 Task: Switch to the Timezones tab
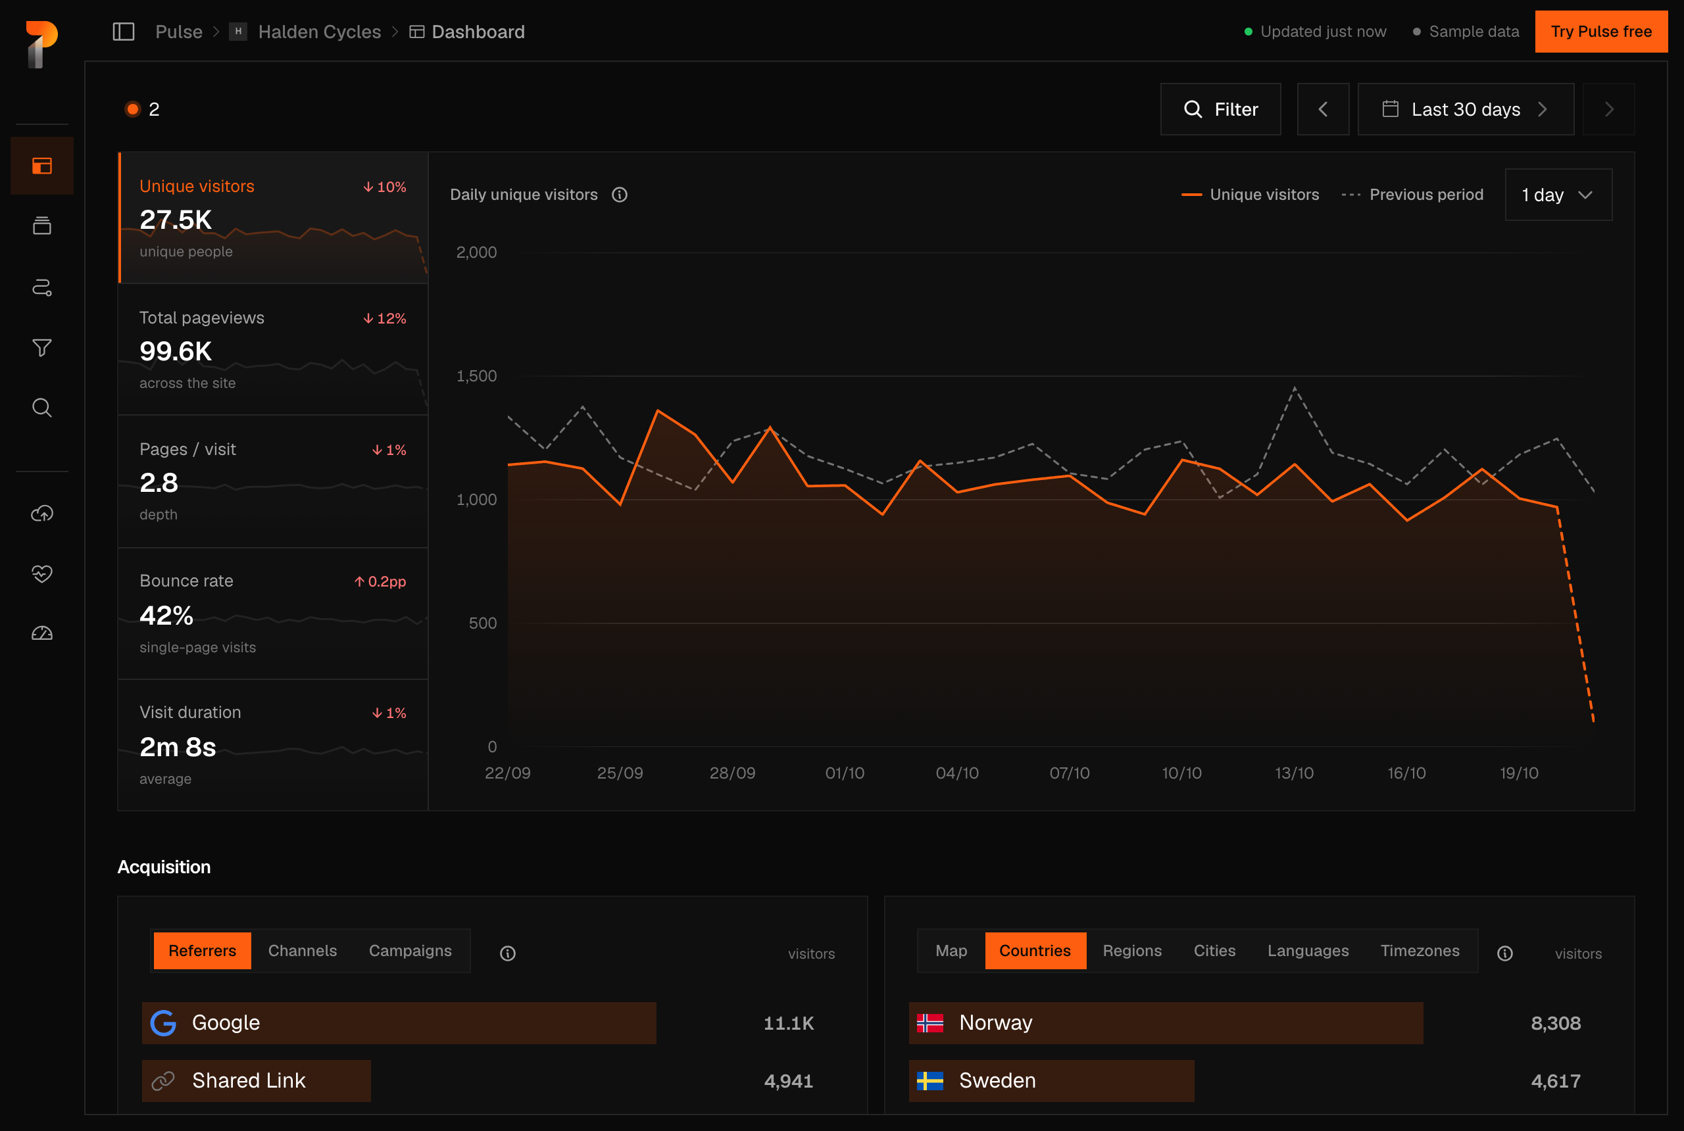click(1419, 951)
